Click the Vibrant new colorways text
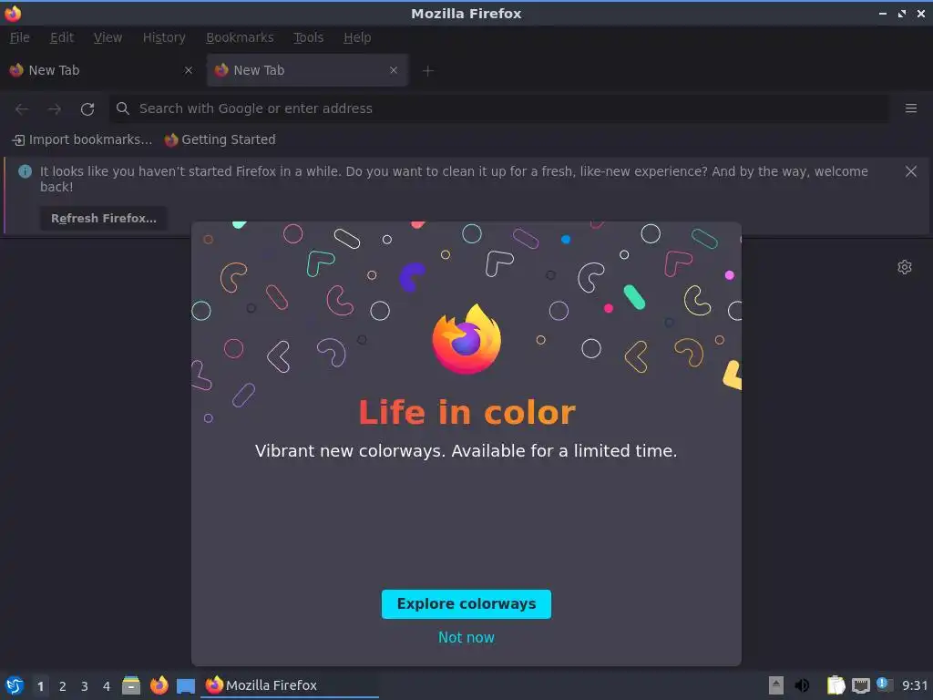The image size is (933, 700). [466, 450]
